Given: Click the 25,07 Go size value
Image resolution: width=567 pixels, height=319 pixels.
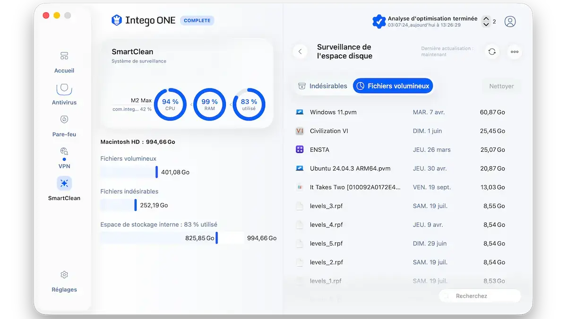Looking at the screenshot, I should 493,149.
